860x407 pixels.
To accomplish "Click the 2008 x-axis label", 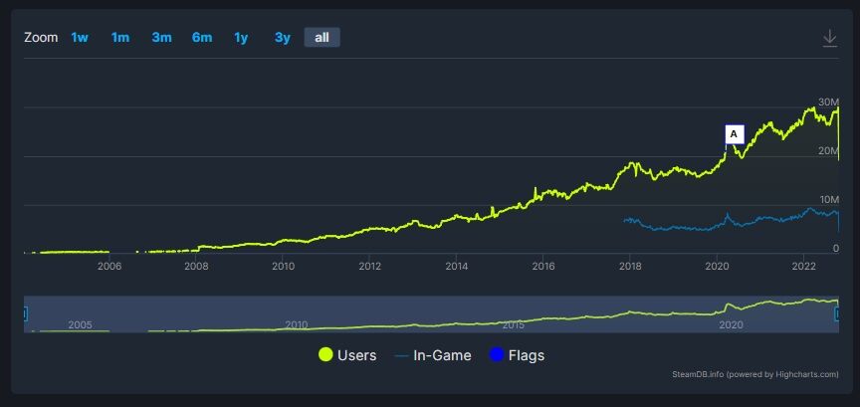I will 196,266.
